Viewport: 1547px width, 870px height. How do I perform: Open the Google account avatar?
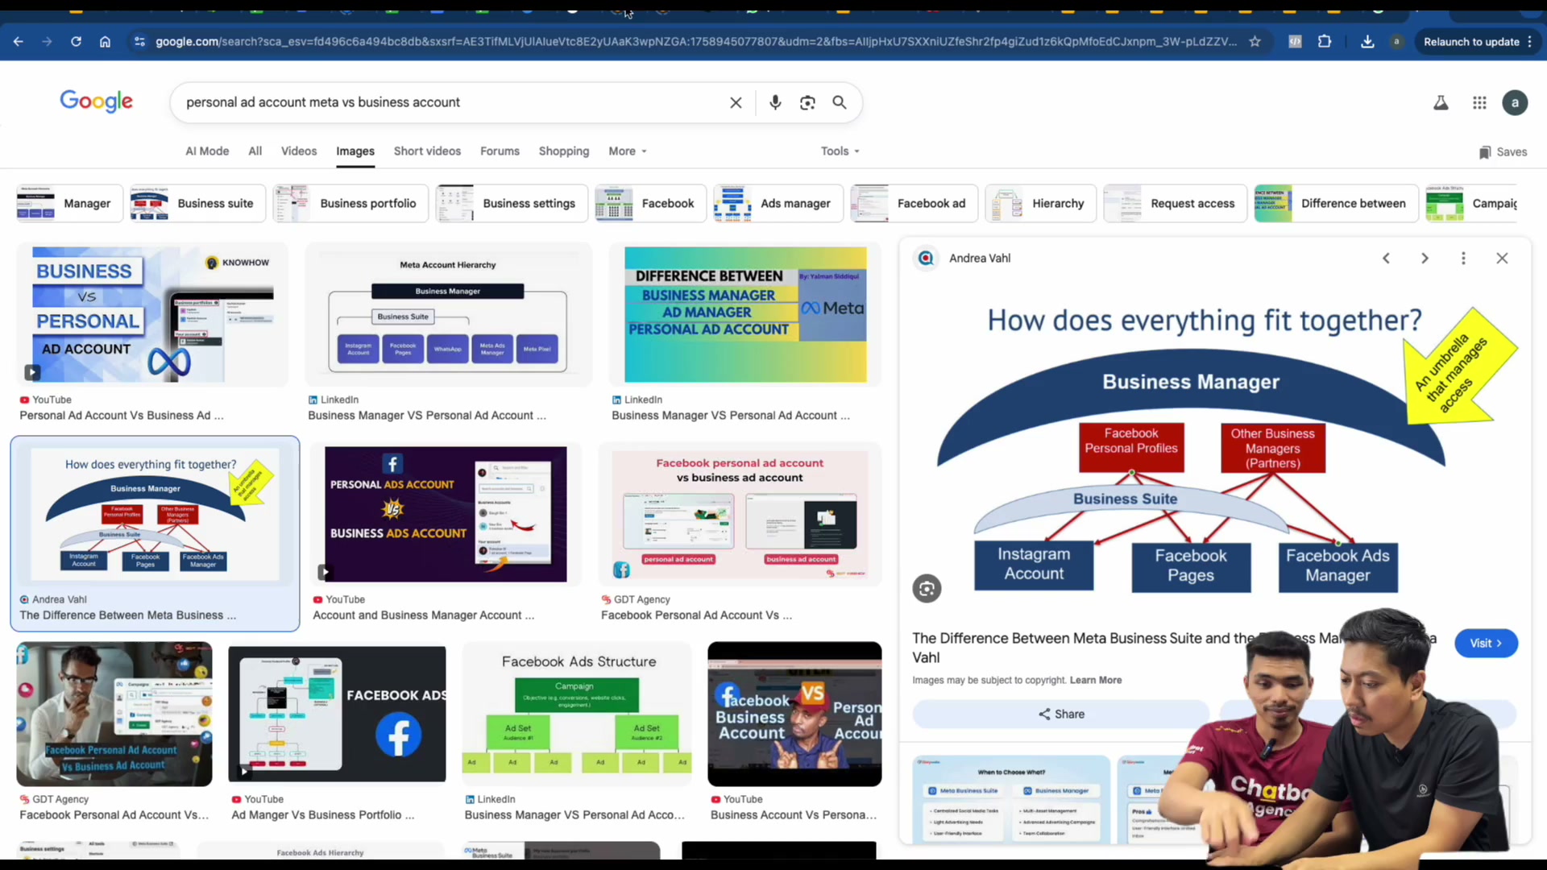click(x=1515, y=102)
